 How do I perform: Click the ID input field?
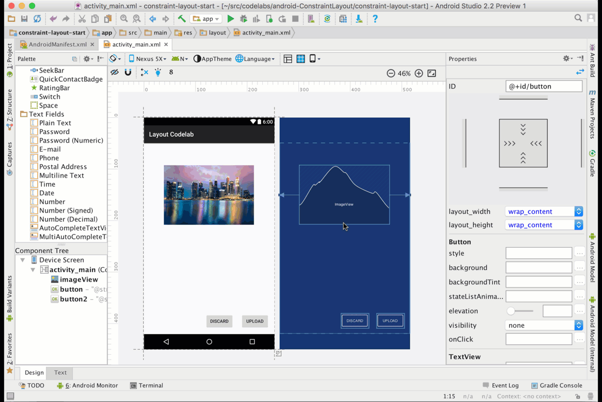544,86
